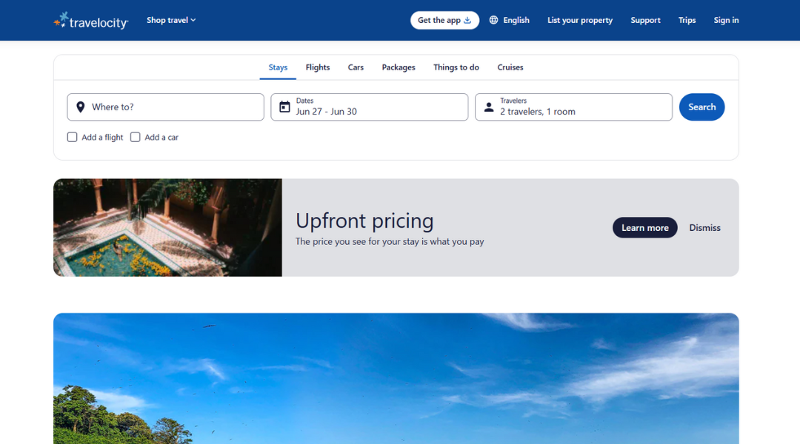The height and width of the screenshot is (444, 800).
Task: Enable the Add a car checkbox
Action: click(136, 137)
